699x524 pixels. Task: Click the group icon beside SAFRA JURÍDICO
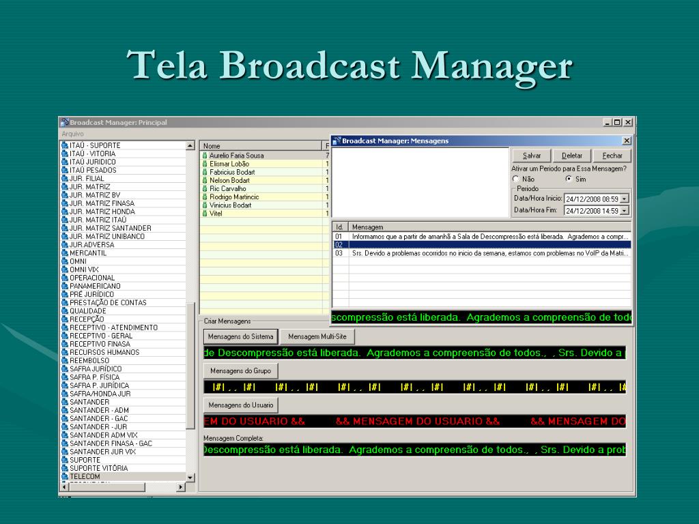pos(65,369)
